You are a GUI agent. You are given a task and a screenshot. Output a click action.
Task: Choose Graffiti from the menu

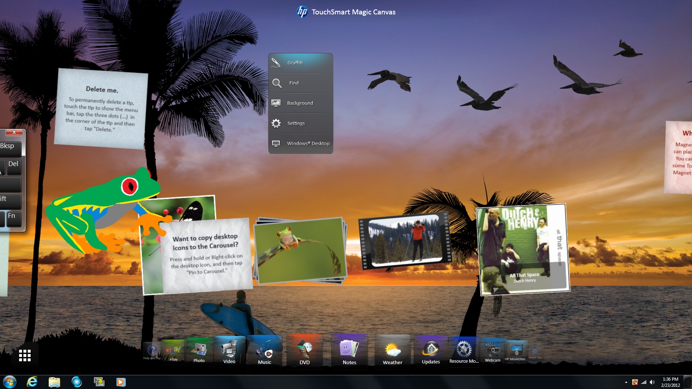pyautogui.click(x=301, y=63)
